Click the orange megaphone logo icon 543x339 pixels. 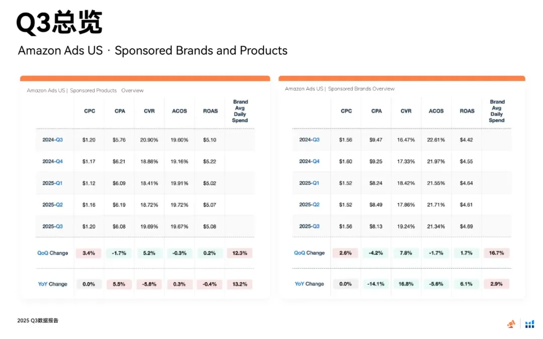[511, 324]
